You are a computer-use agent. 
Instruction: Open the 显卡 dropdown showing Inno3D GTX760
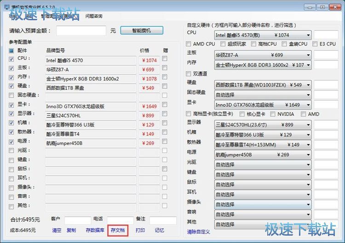[x=263, y=105]
